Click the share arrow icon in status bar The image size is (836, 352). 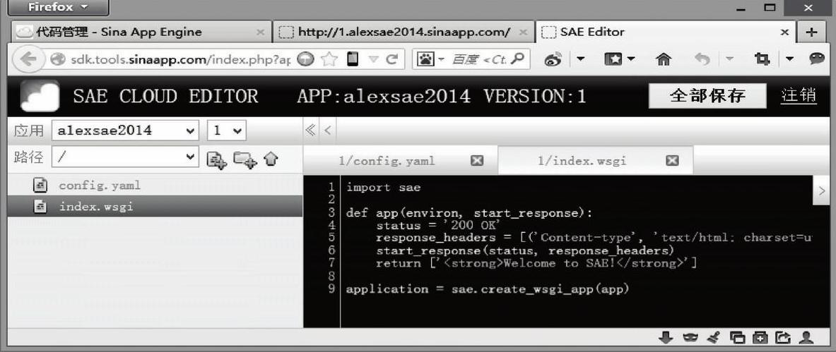pos(783,337)
